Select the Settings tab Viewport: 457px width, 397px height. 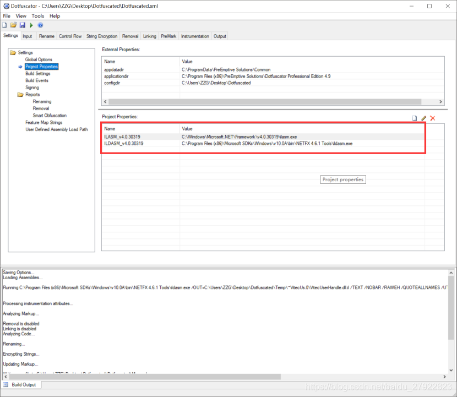pyautogui.click(x=10, y=36)
